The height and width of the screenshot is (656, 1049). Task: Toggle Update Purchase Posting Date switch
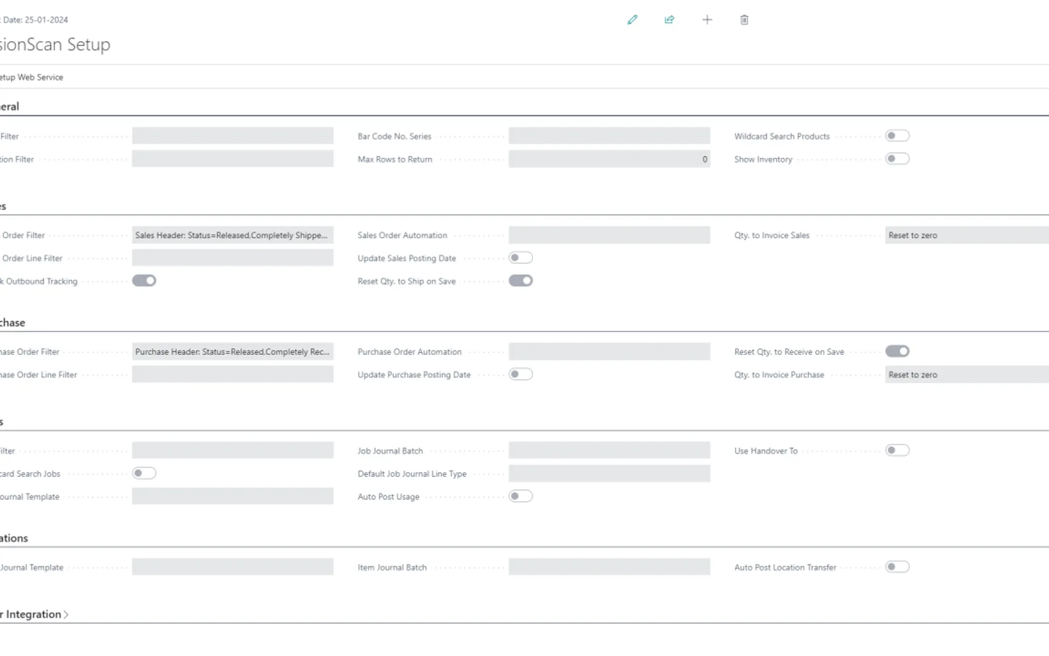(x=521, y=374)
